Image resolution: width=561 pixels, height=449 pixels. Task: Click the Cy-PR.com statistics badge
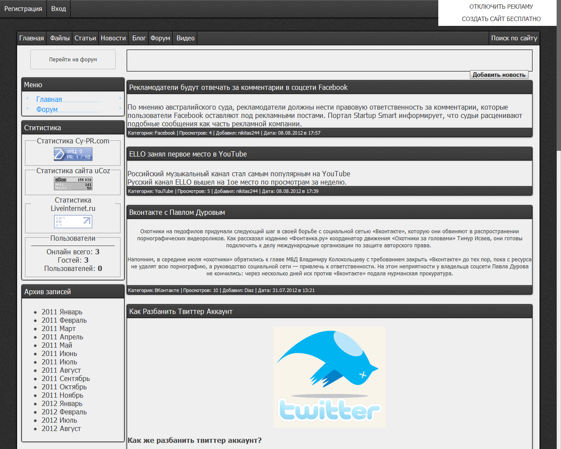point(73,154)
